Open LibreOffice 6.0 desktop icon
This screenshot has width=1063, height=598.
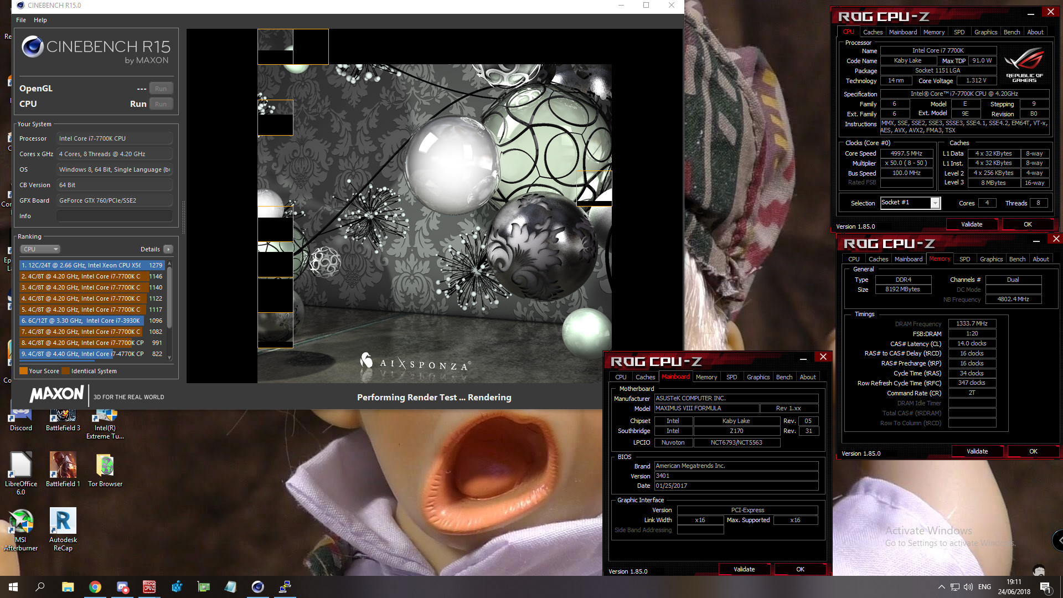20,473
